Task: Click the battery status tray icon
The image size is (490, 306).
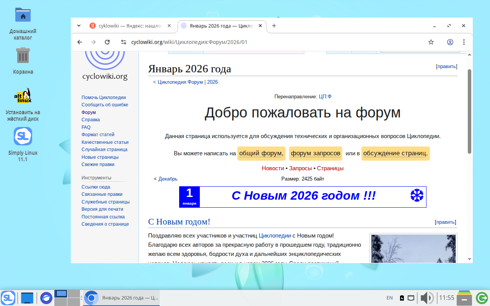Action: [402, 298]
